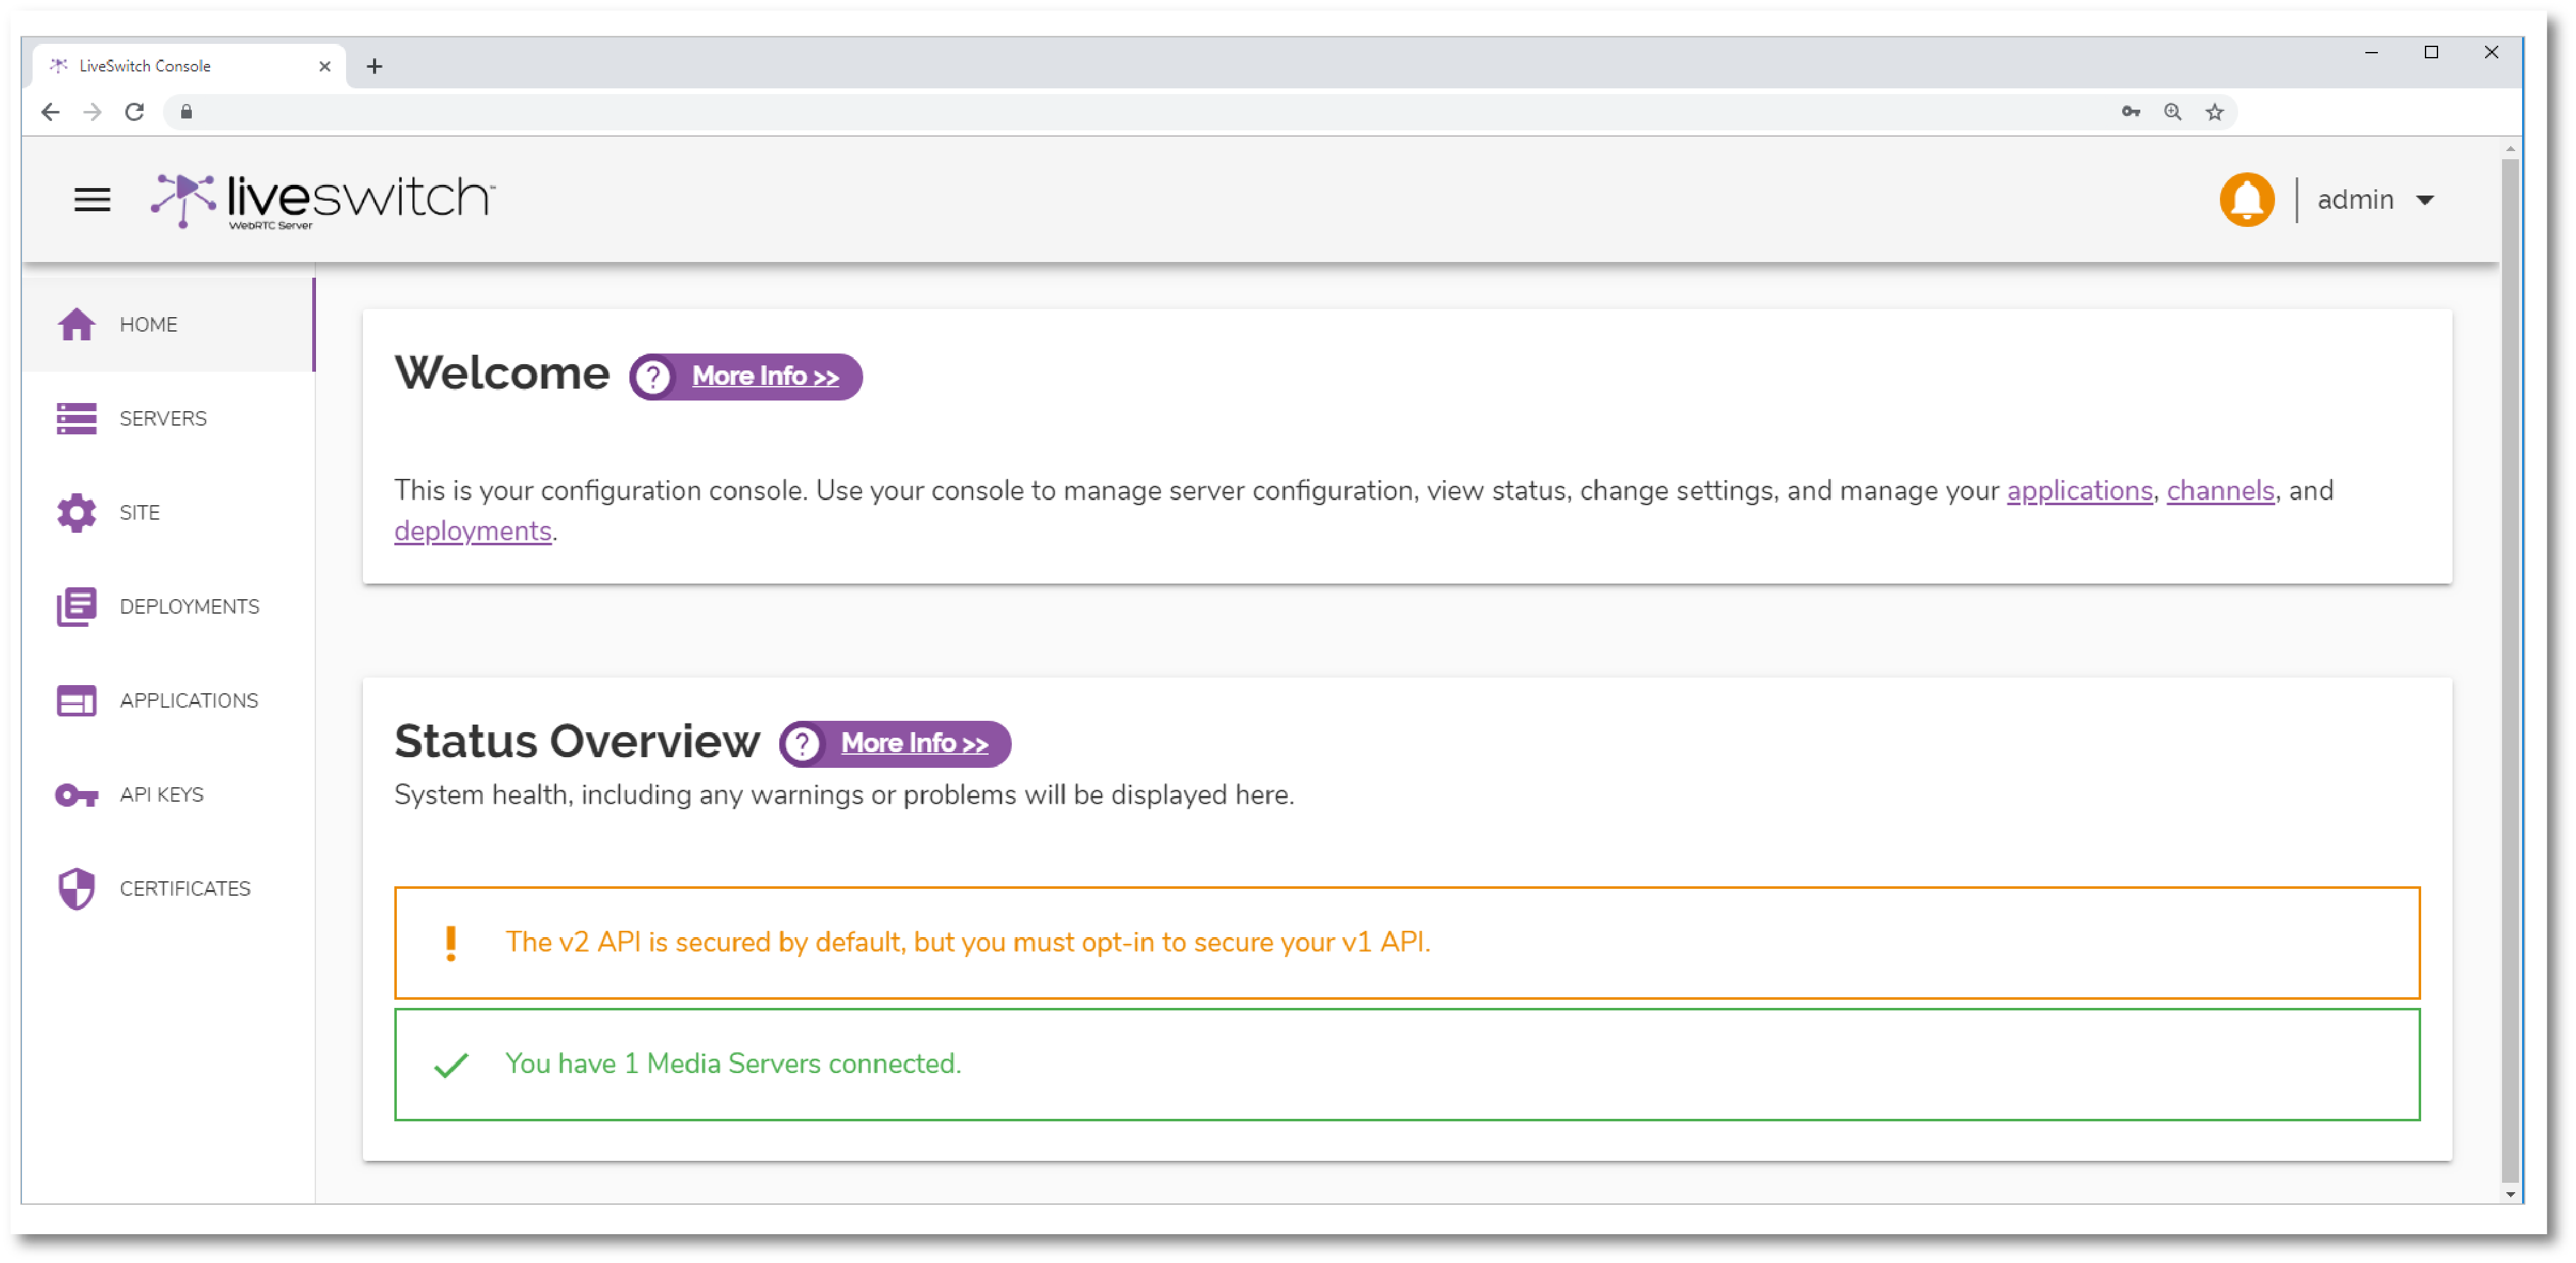
Task: Click the saved passwords key icon
Action: (x=2130, y=112)
